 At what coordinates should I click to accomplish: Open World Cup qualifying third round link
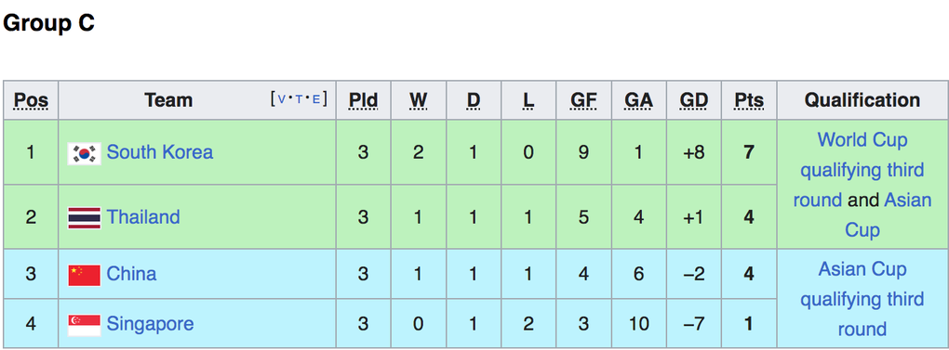pos(862,170)
